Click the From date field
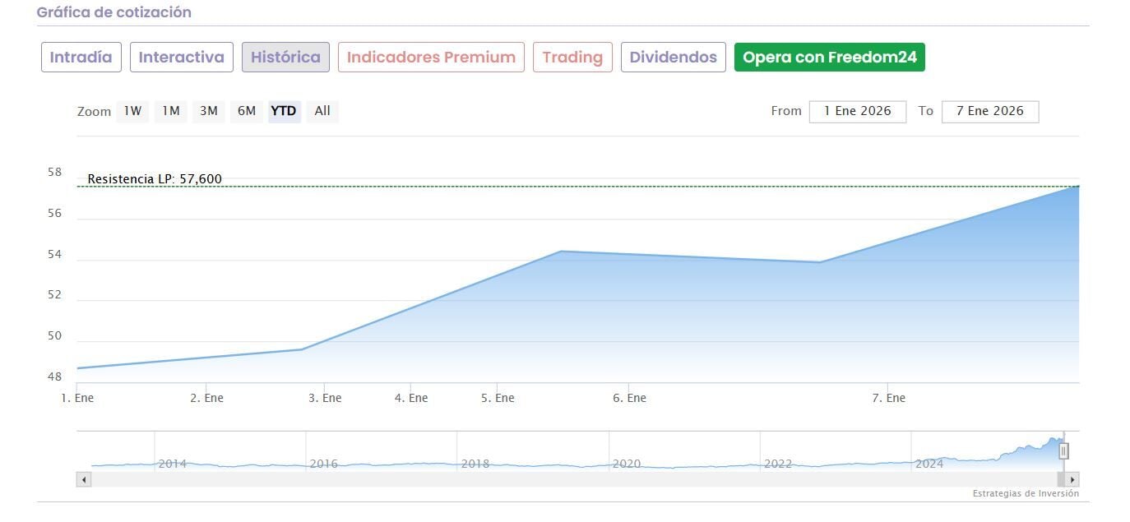Viewport: 1130px width, 522px height. coord(857,112)
